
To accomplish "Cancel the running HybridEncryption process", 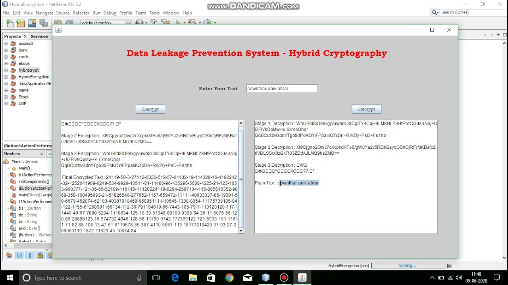I will pyautogui.click(x=449, y=266).
